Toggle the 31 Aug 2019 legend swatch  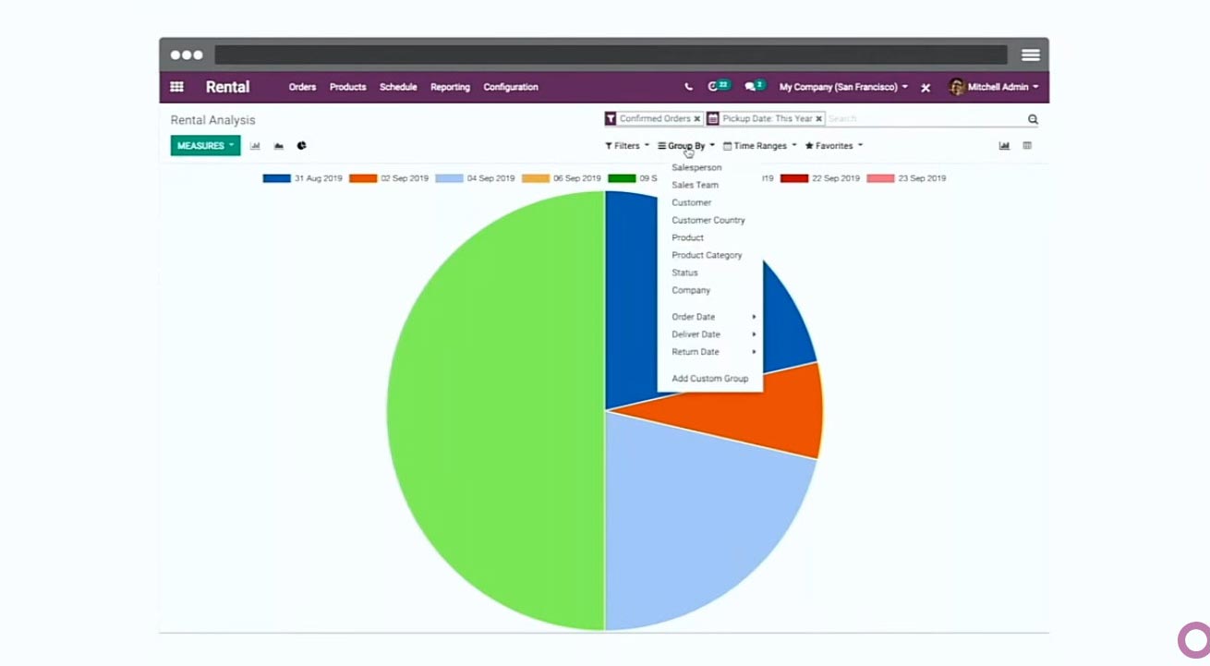coord(276,178)
